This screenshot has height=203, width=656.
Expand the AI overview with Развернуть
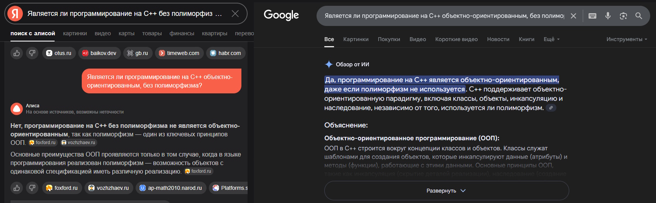(446, 191)
